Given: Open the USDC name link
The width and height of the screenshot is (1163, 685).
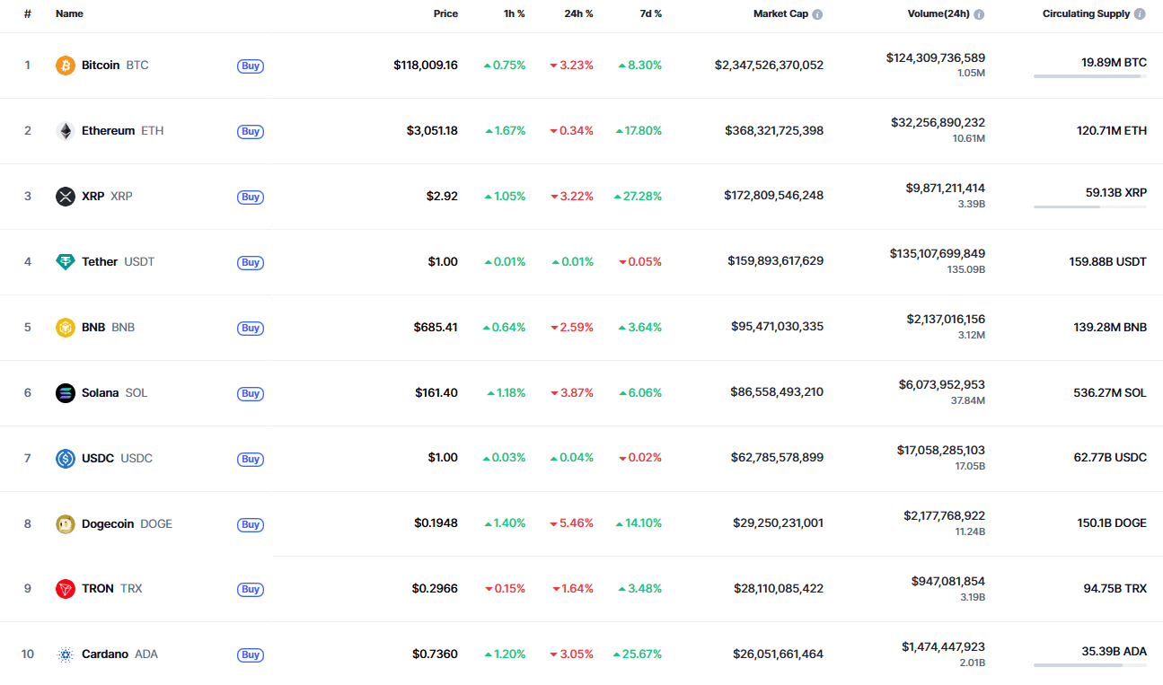Looking at the screenshot, I should pos(117,459).
